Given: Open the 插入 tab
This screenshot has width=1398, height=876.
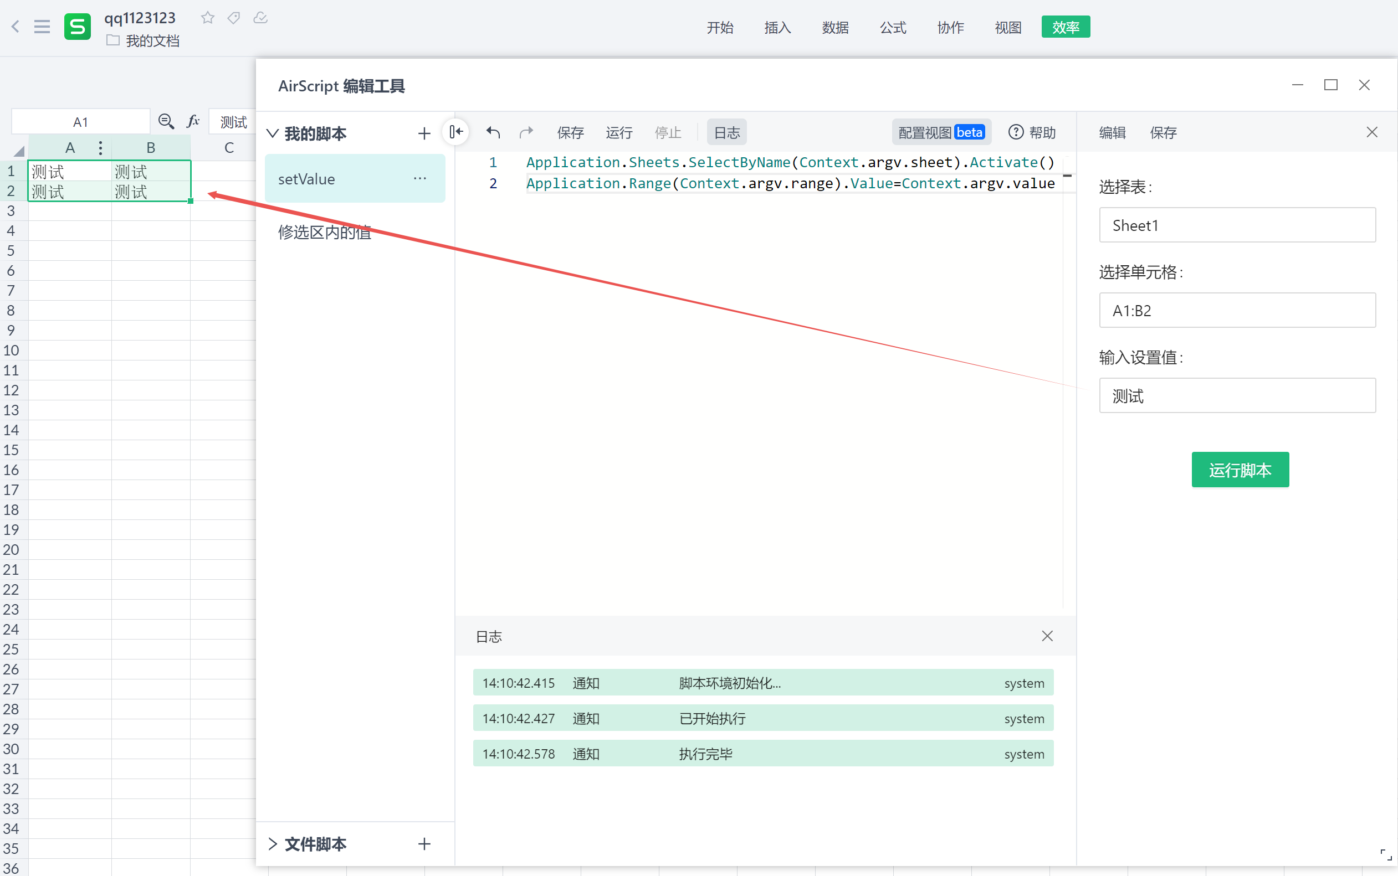Looking at the screenshot, I should [777, 27].
